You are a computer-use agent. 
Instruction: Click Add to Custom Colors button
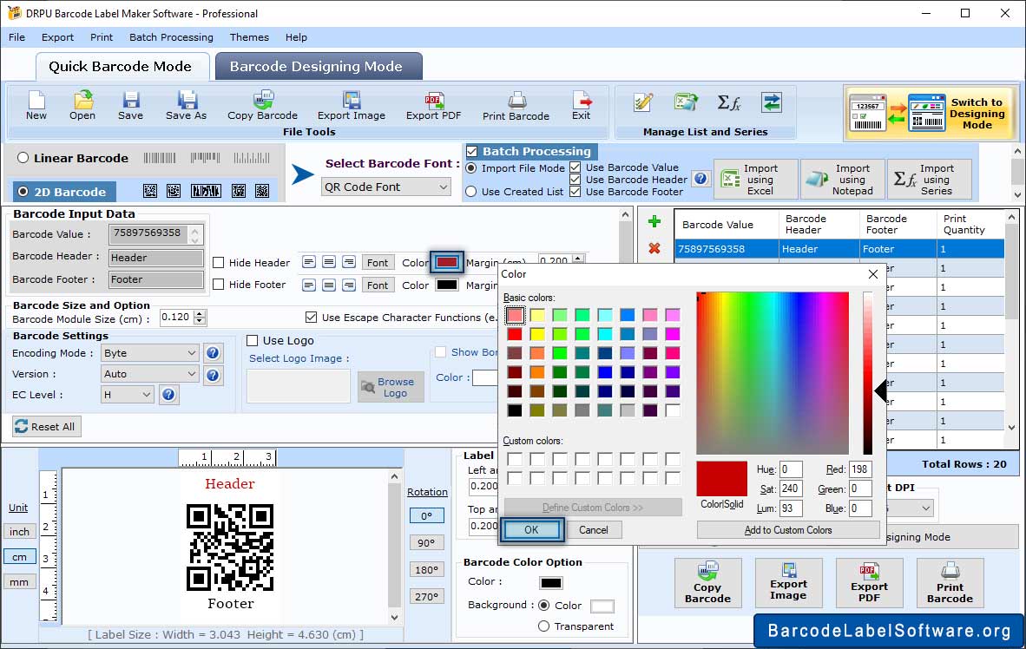[x=788, y=530]
